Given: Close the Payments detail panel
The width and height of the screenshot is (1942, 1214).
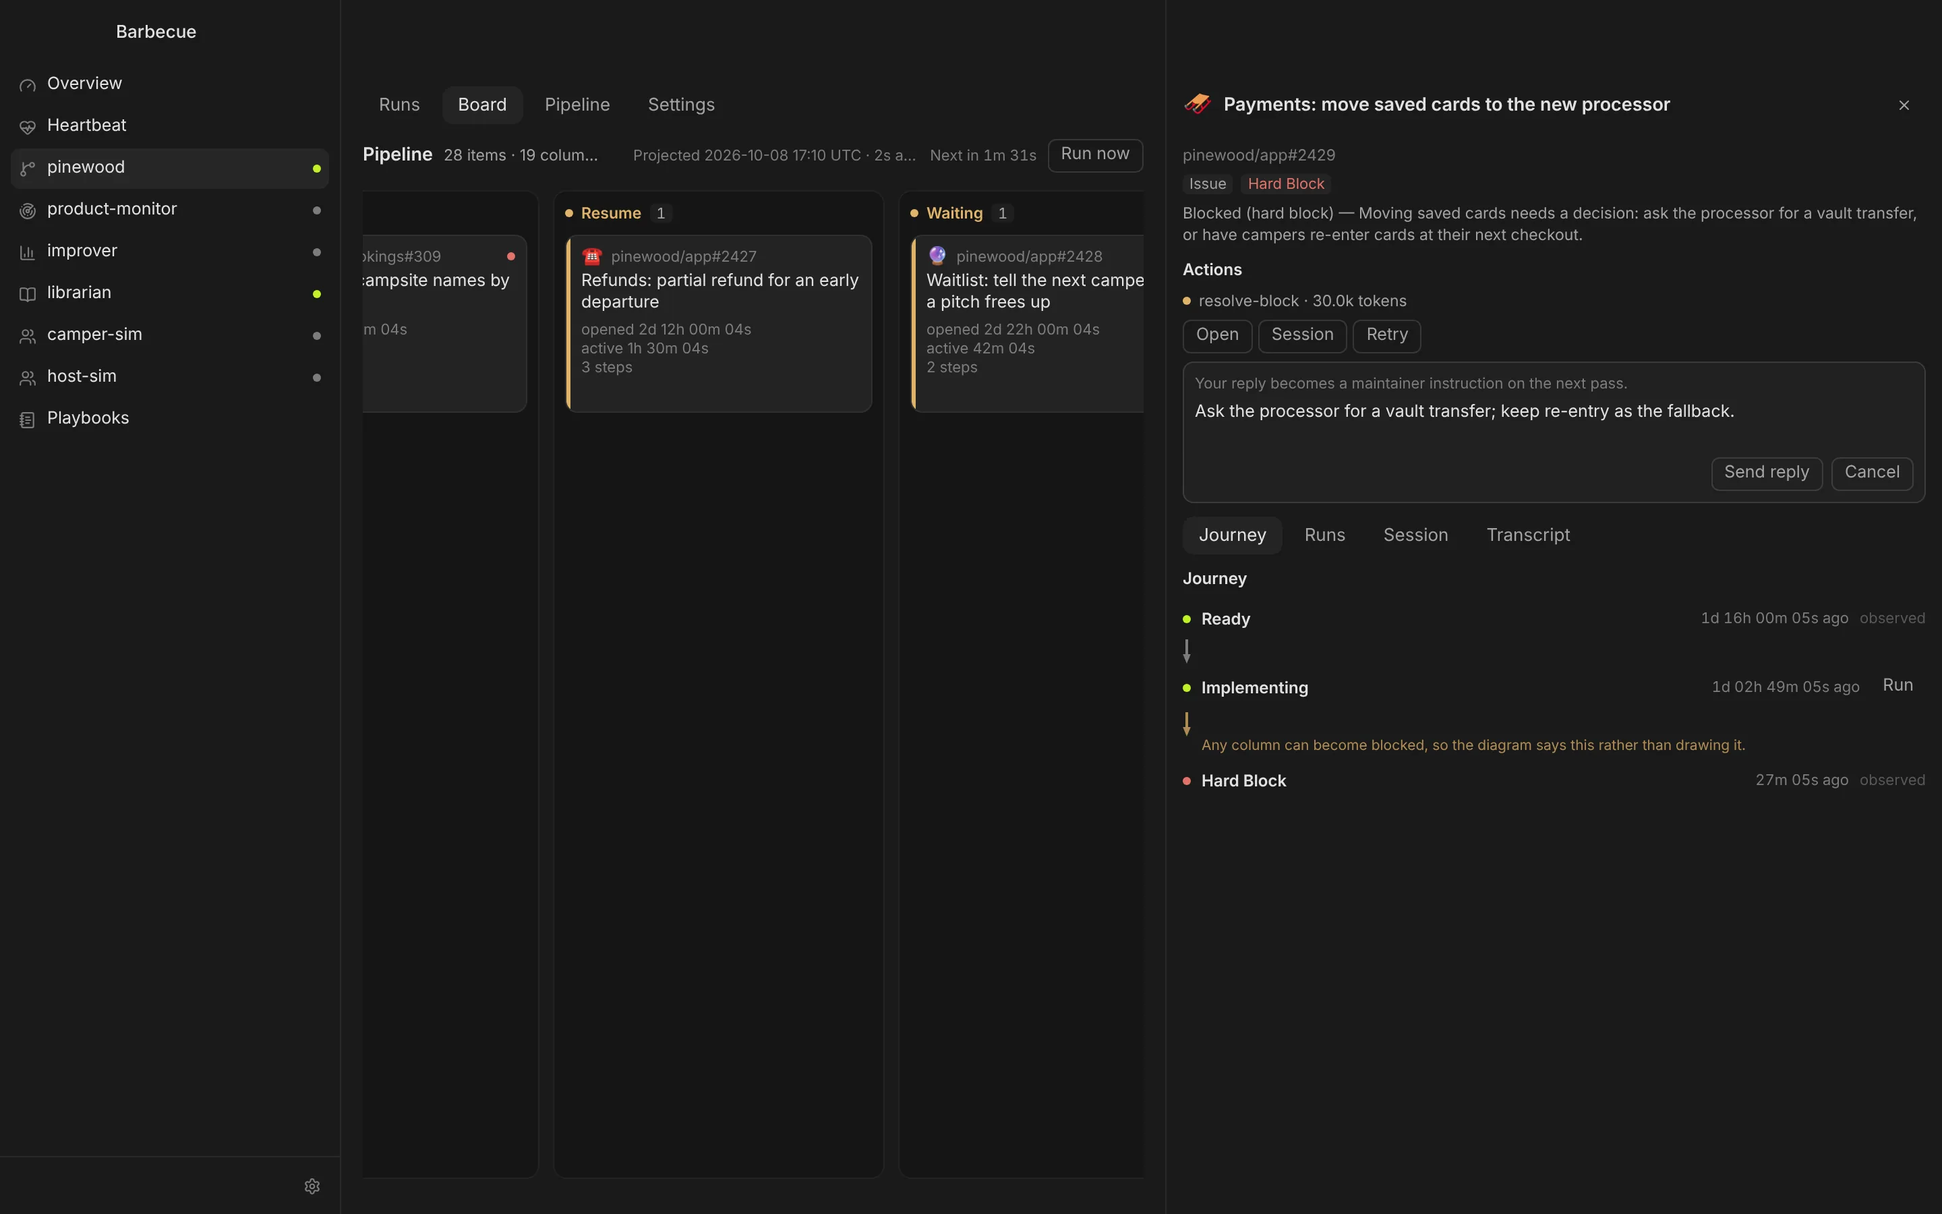Looking at the screenshot, I should pyautogui.click(x=1904, y=105).
